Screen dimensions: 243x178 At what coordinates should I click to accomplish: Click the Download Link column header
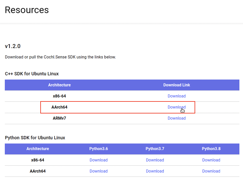tap(177, 85)
